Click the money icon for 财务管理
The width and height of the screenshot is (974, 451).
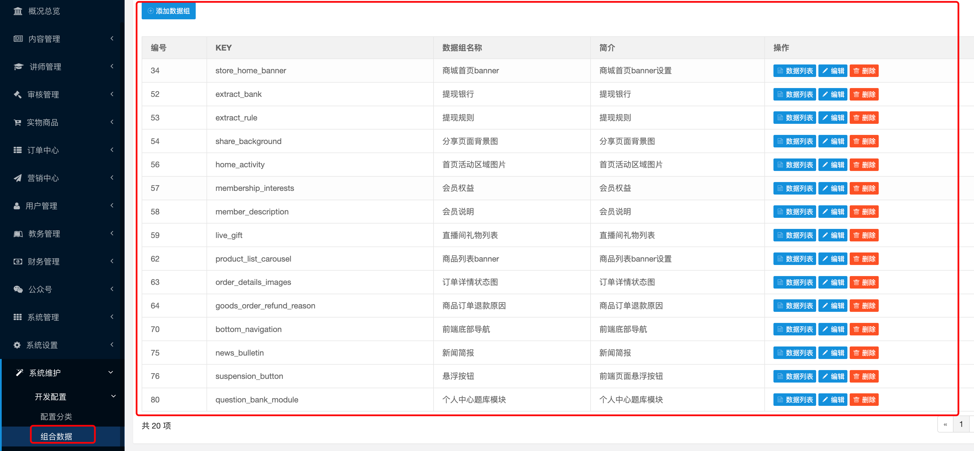coord(17,262)
